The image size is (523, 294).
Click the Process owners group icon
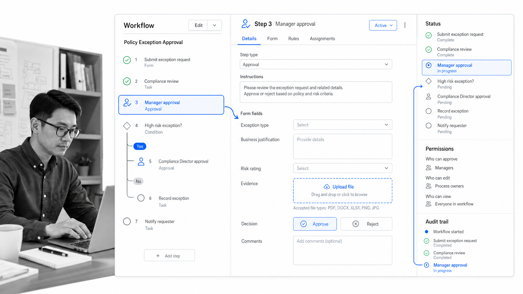tap(429, 186)
